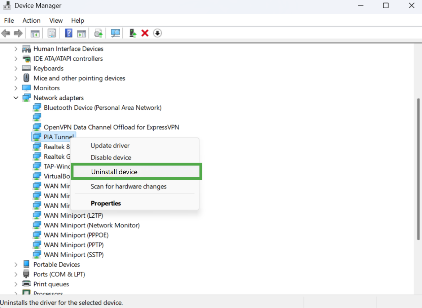This screenshot has width=422, height=308.
Task: Select the TAP-Windows adapter row
Action: pyautogui.click(x=52, y=167)
